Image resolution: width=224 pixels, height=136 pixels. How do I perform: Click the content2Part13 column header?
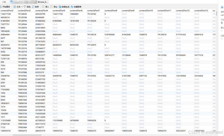point(201,10)
